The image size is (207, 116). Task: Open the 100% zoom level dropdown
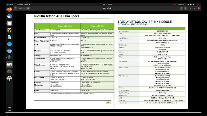[x=22, y=8]
